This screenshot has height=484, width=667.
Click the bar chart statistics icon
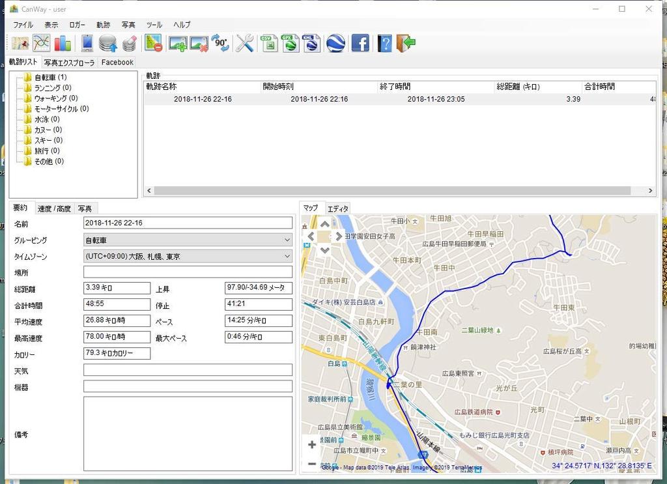click(63, 44)
